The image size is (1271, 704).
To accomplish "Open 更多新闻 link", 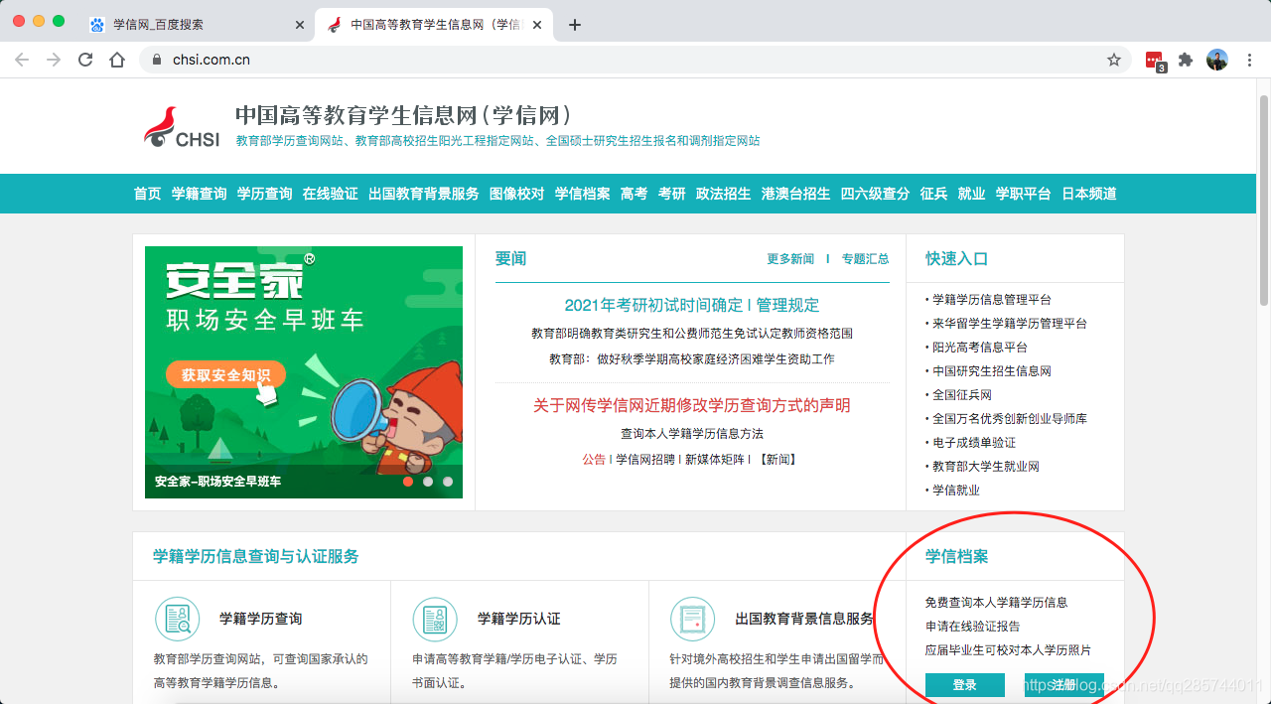I will pos(790,259).
